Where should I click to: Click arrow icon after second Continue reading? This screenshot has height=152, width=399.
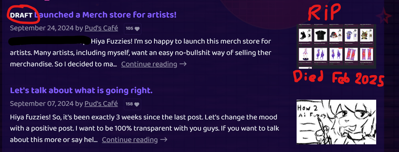(x=164, y=140)
